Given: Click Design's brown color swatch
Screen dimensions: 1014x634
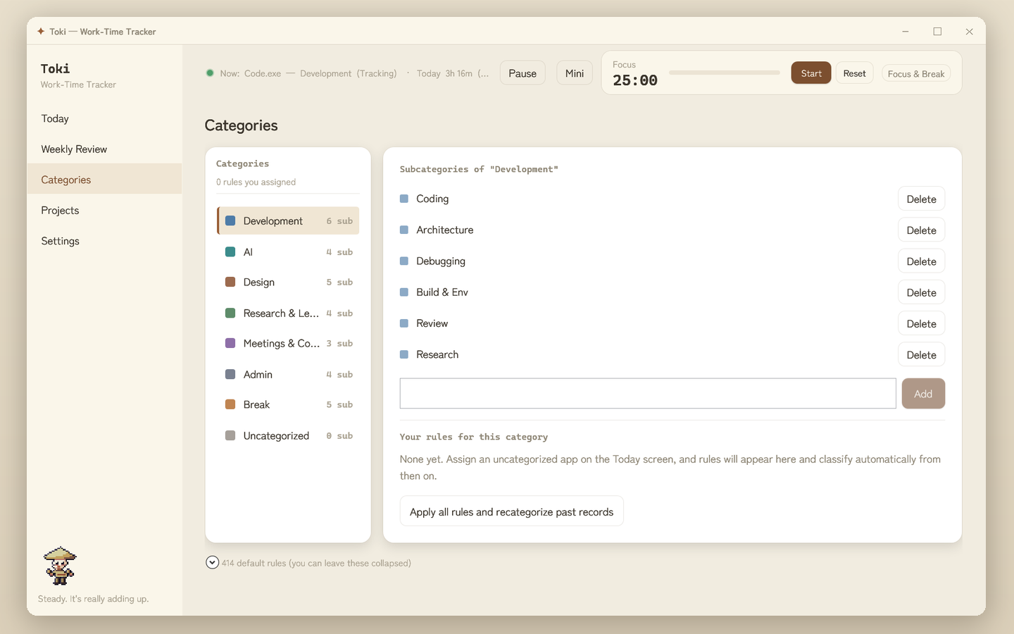Looking at the screenshot, I should [x=230, y=282].
